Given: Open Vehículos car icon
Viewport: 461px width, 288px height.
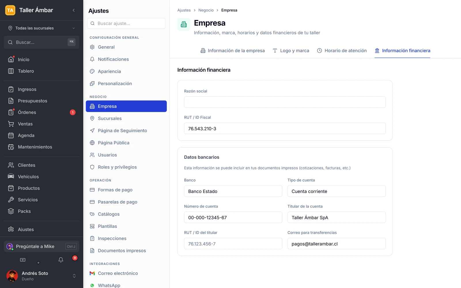Looking at the screenshot, I should click(x=11, y=177).
